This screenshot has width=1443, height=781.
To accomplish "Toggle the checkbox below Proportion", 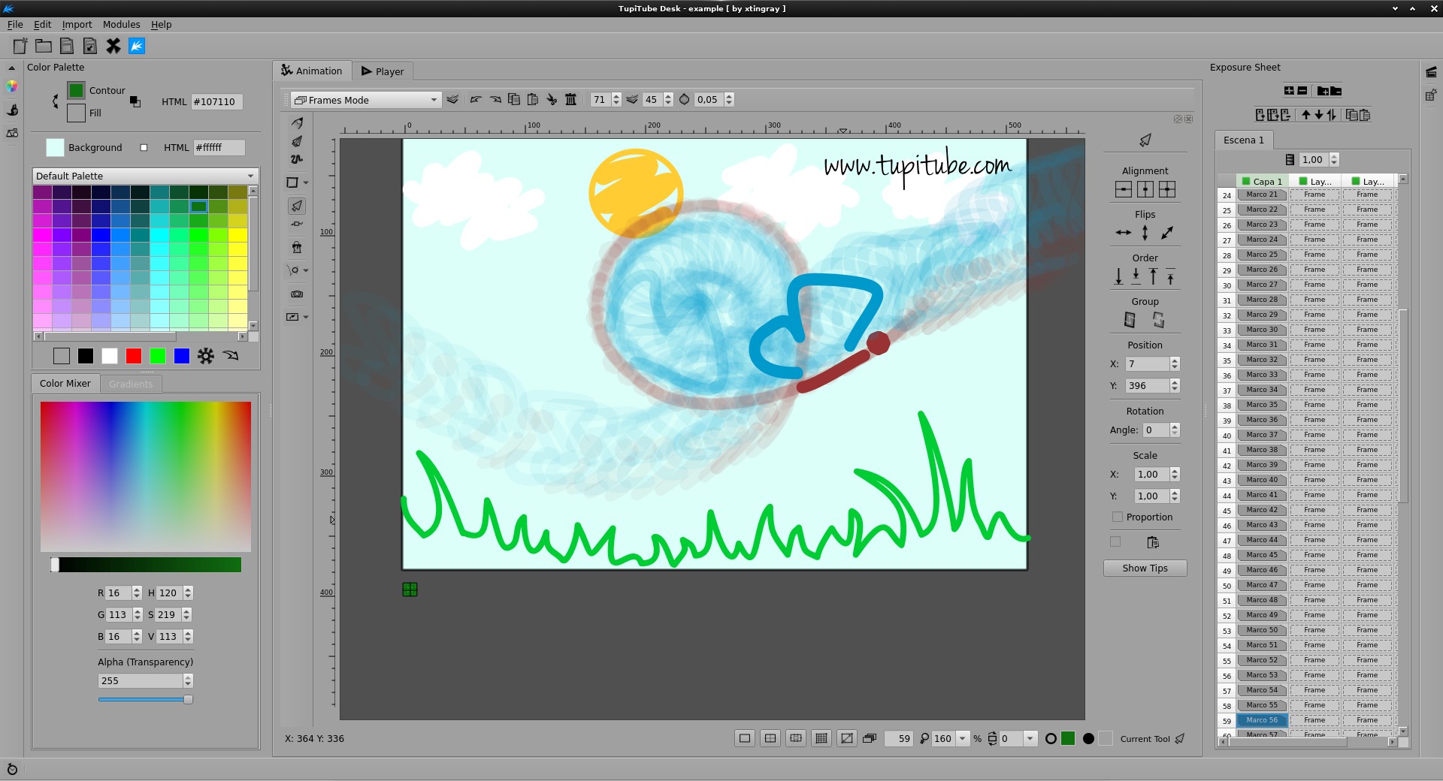I will [x=1115, y=542].
